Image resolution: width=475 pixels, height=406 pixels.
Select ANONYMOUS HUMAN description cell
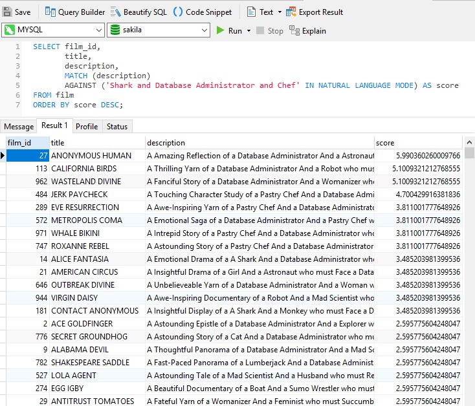click(260, 156)
